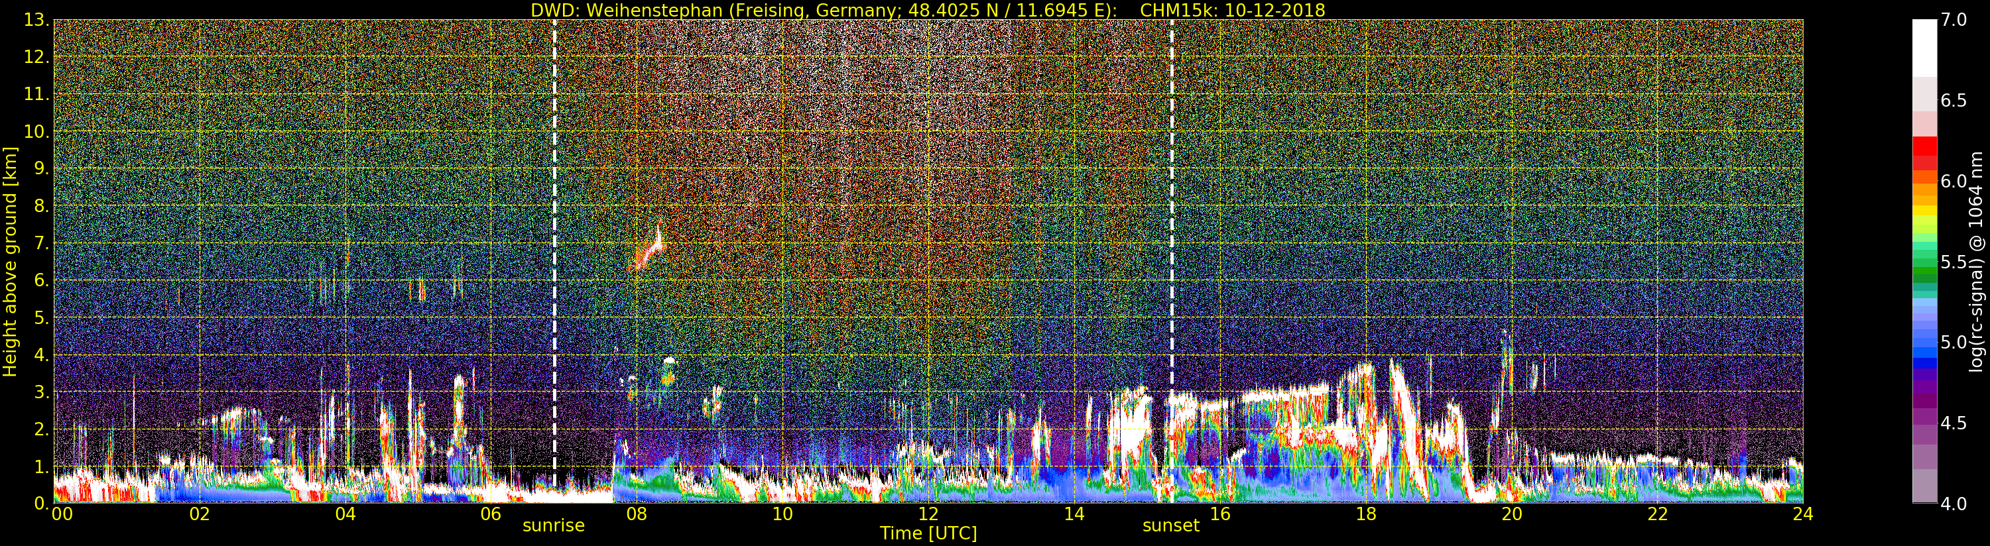This screenshot has height=546, width=1990.
Task: Click the 'Height above ground [km]' axis label
Action: pyautogui.click(x=10, y=260)
